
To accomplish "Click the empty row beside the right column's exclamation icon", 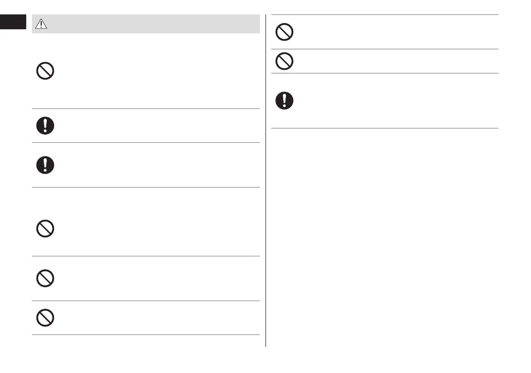I will coord(391,100).
